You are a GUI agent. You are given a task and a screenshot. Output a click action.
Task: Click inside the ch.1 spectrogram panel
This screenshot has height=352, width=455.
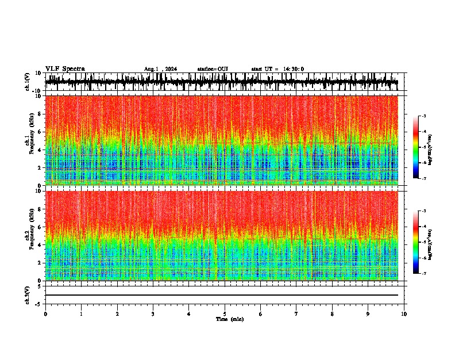click(x=222, y=140)
